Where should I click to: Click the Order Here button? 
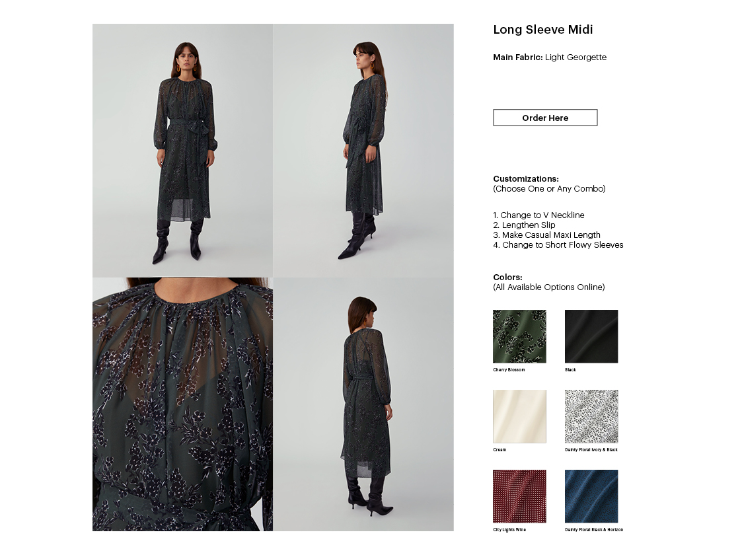pos(545,118)
